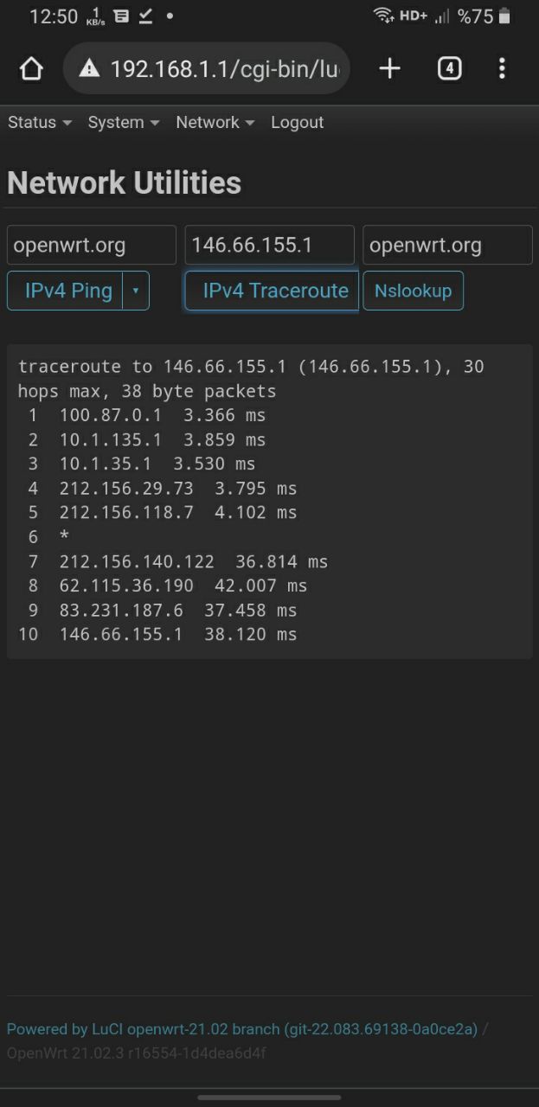Click Logout in the navigation bar
Screen dimensions: 539x1107
coord(297,123)
